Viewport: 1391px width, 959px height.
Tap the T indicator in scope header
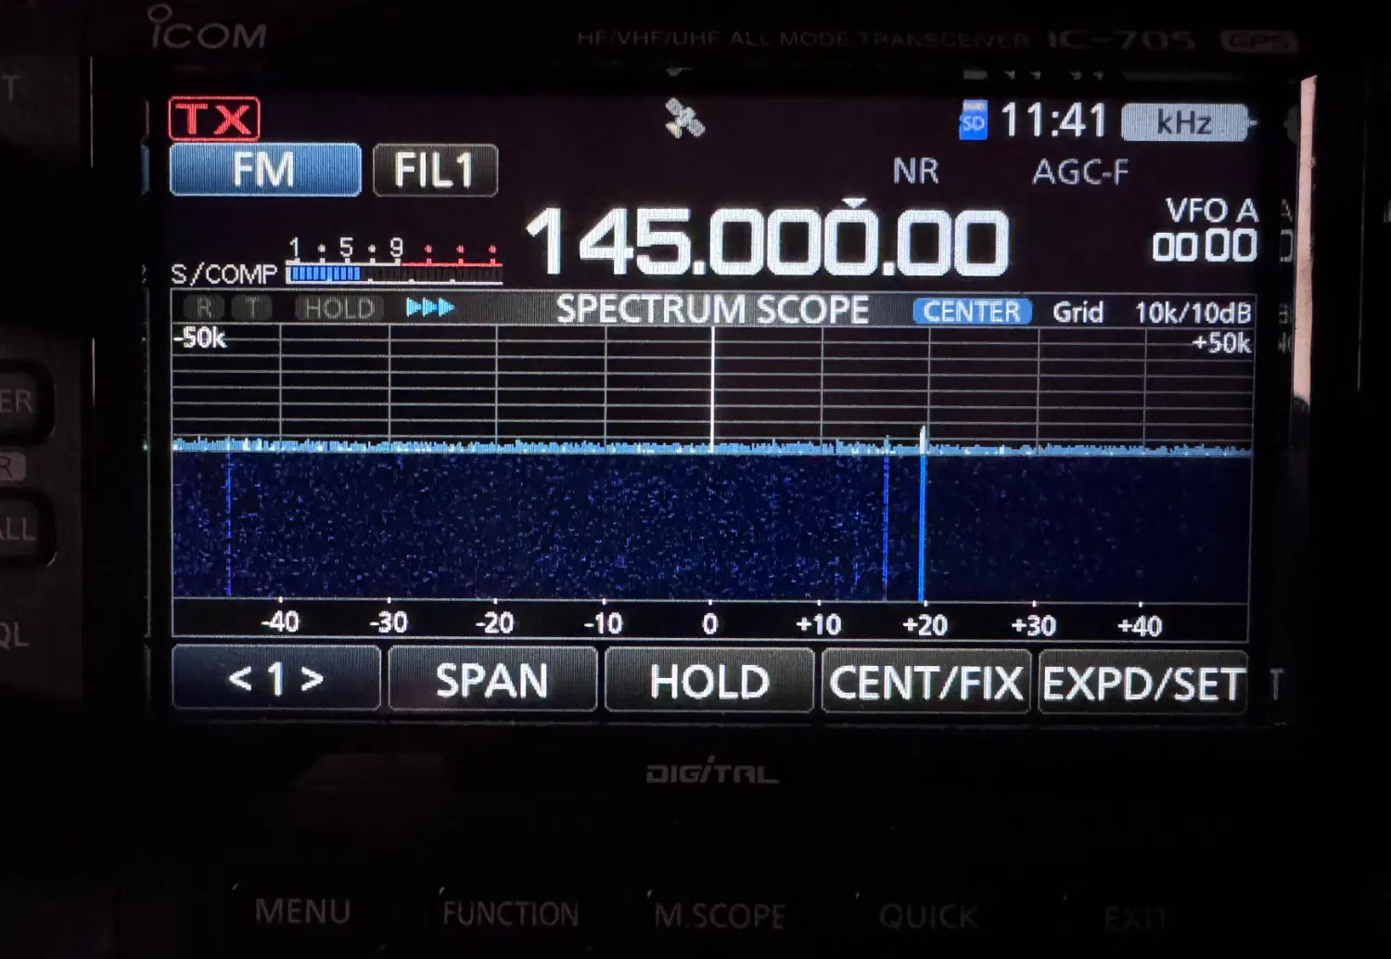click(x=250, y=308)
